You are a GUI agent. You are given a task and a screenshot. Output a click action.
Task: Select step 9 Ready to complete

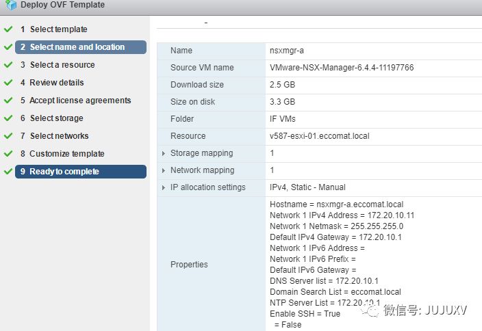(64, 172)
